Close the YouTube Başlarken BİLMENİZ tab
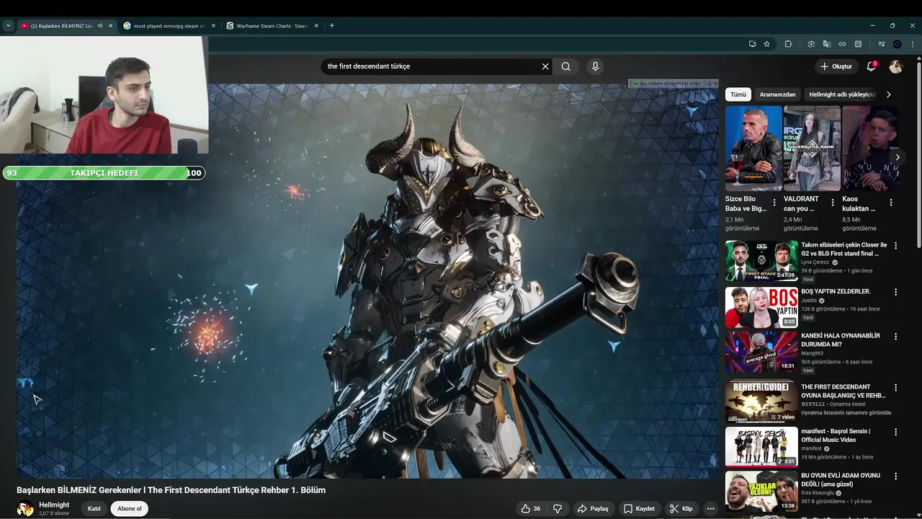 click(x=110, y=26)
